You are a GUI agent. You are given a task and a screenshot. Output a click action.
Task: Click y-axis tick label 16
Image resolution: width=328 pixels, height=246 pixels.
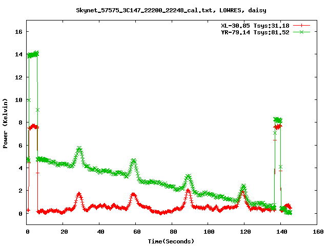(18, 32)
